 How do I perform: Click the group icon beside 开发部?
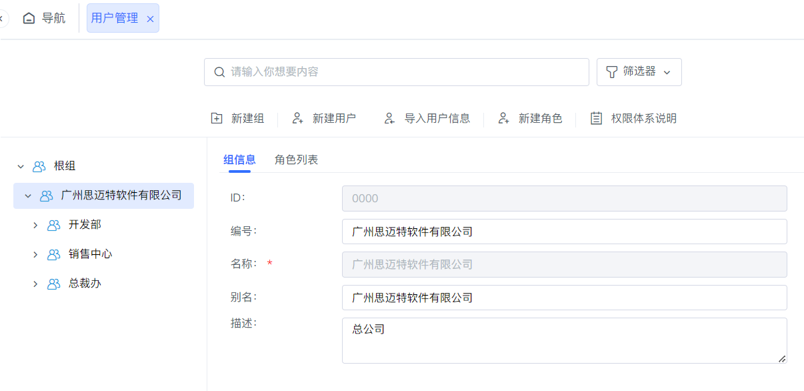(x=54, y=226)
